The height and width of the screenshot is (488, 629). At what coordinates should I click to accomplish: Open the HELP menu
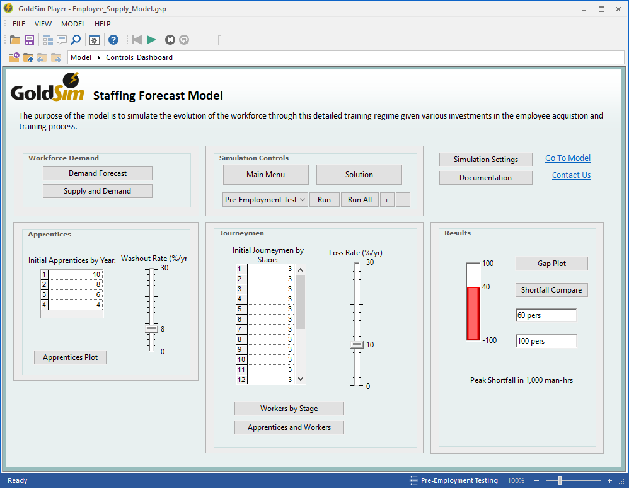click(102, 24)
